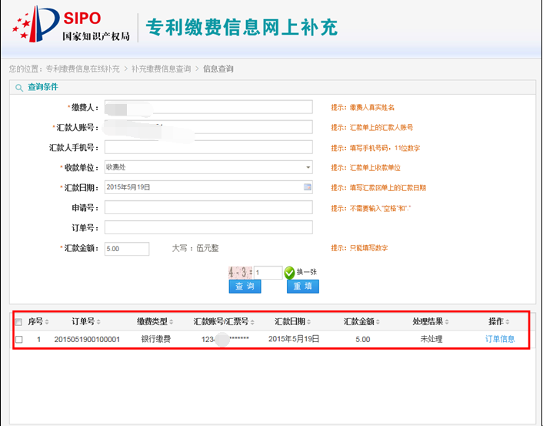Open the 收款单位 dropdown showing 收费处

coord(208,167)
